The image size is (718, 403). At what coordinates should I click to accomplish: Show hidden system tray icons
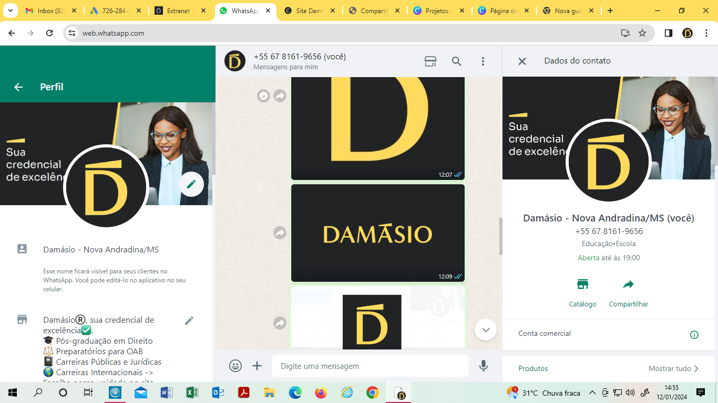tap(592, 393)
